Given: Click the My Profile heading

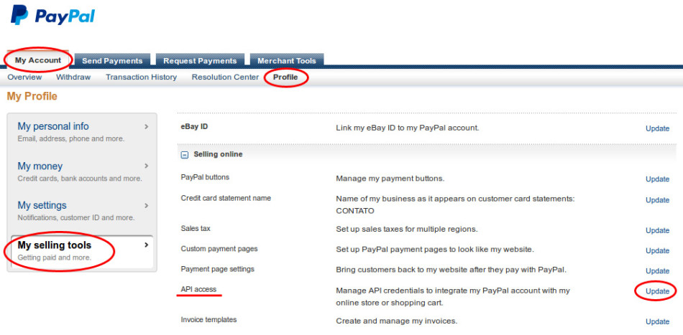Looking at the screenshot, I should click(32, 96).
